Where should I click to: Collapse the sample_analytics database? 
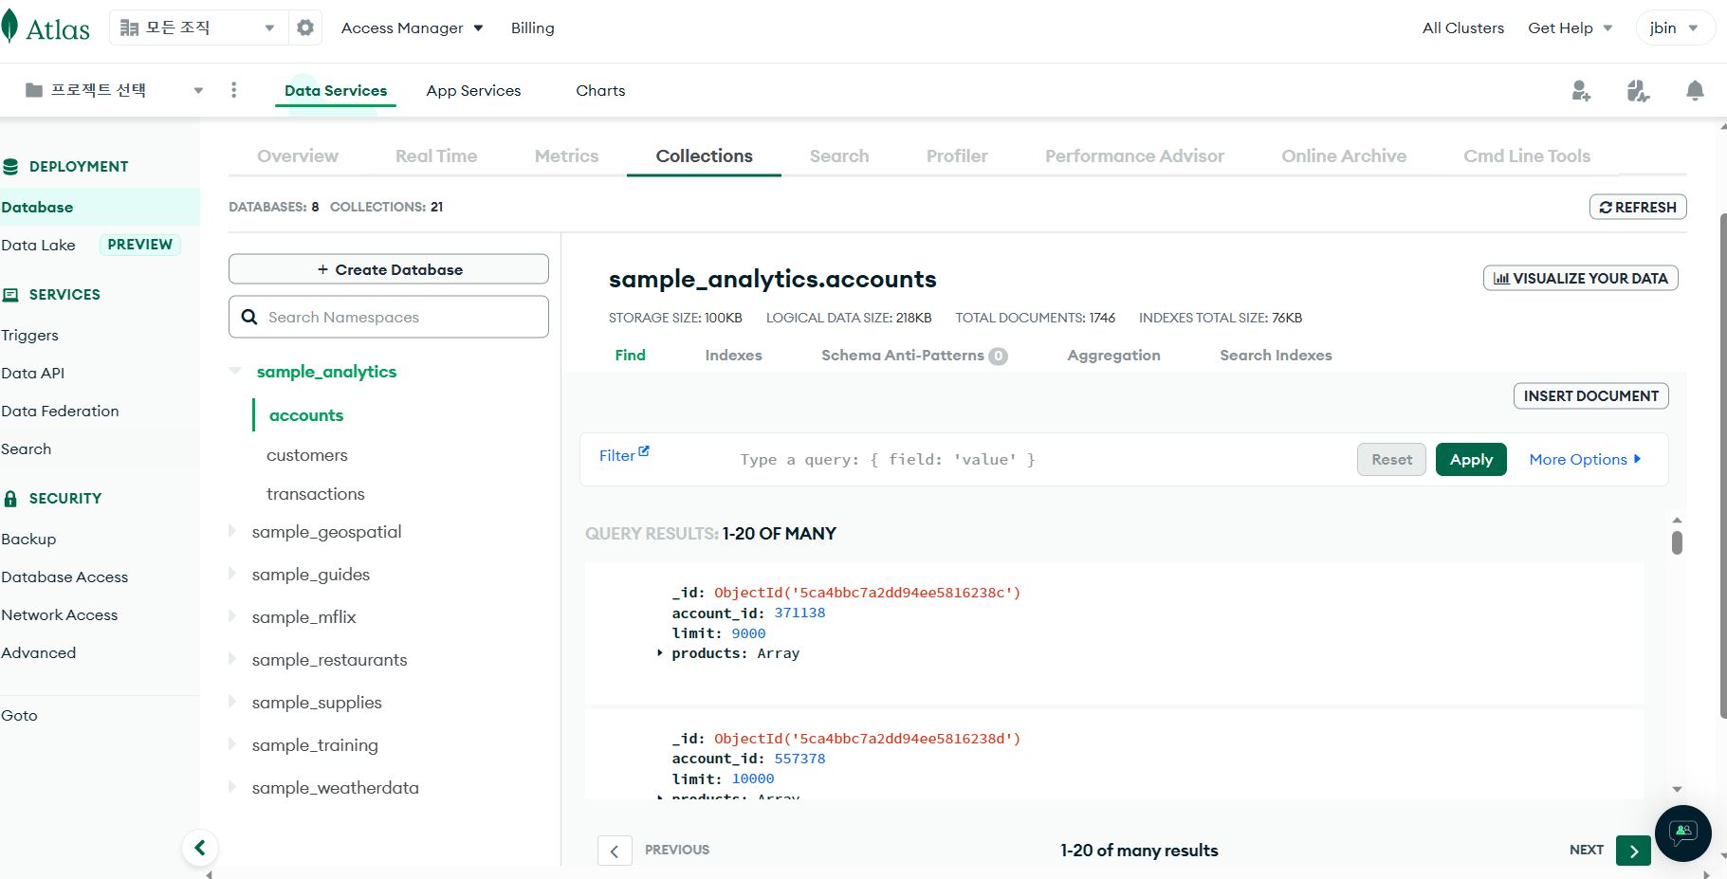(235, 371)
